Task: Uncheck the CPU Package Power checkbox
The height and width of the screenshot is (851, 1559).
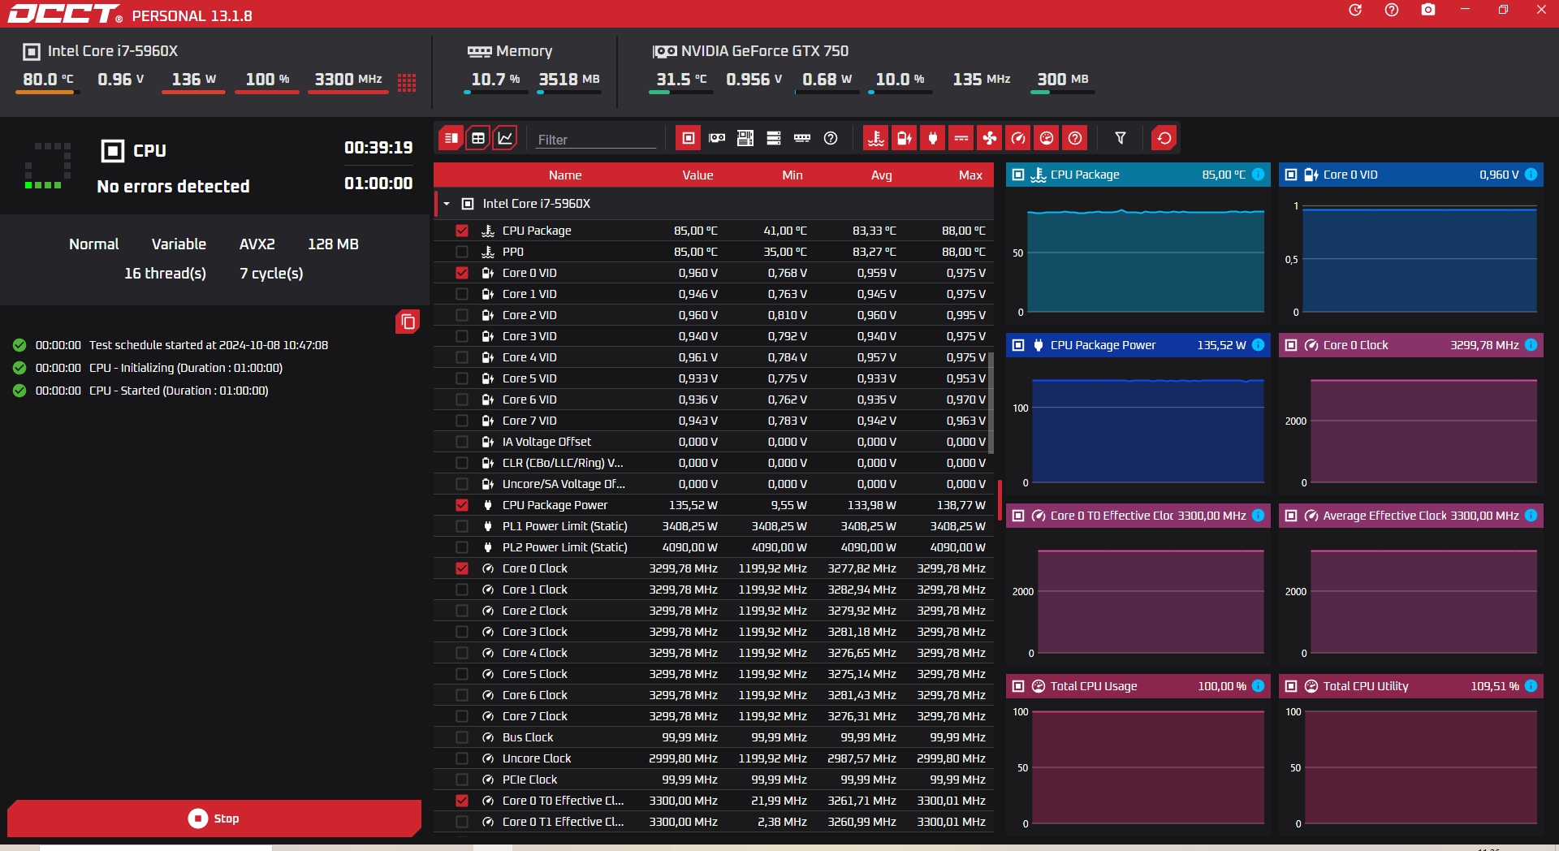Action: pos(462,505)
